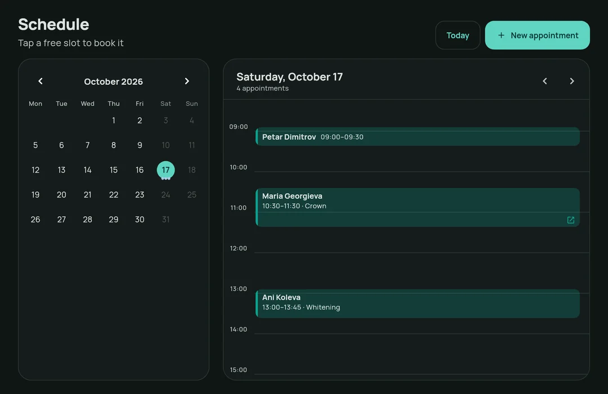
Task: Select October 1 in the calendar
Action: point(114,120)
